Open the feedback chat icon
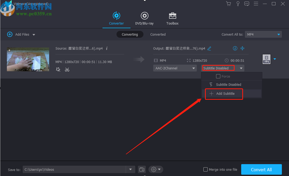The image size is (289, 176). pos(247,4)
